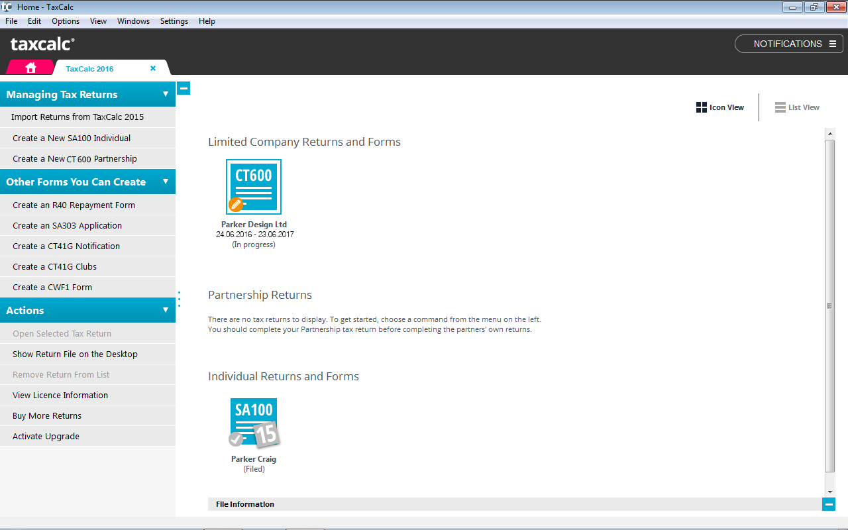Open the Settings menu
Image resolution: width=848 pixels, height=530 pixels.
coord(174,21)
